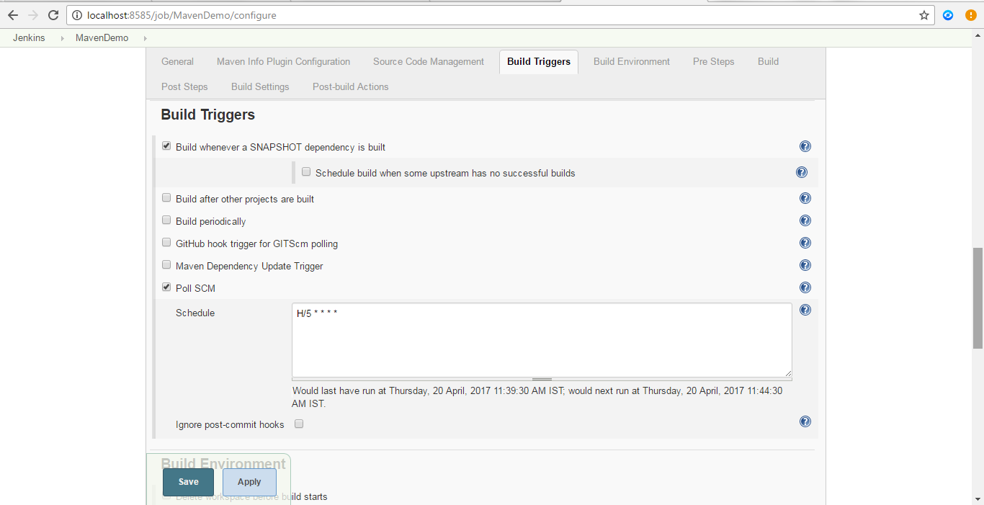Screen dimensions: 984x505
Task: Switch to Pre Steps tab
Action: [x=714, y=62]
